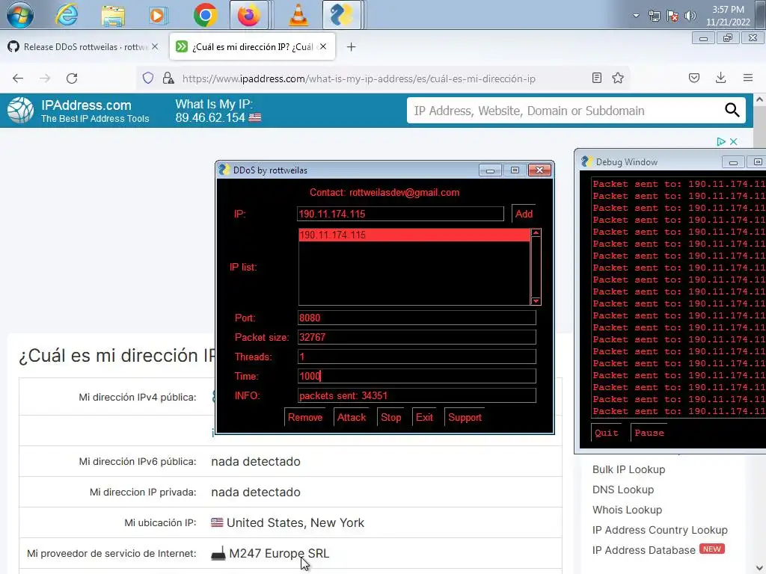
Task: Go forward in Firefox
Action: coord(45,78)
